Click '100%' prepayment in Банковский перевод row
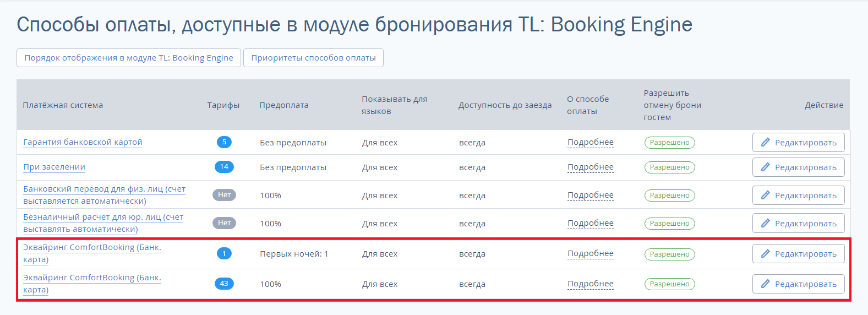 click(270, 195)
